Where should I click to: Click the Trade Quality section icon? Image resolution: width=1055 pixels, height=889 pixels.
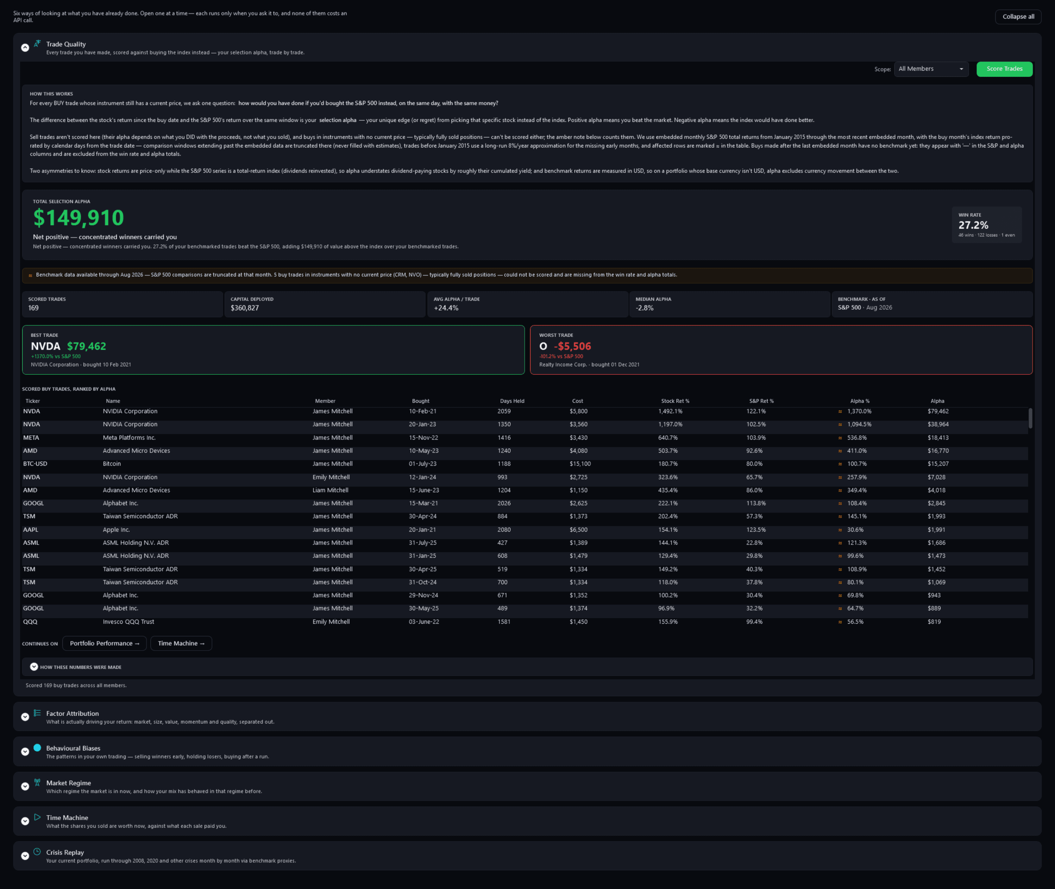tap(37, 43)
